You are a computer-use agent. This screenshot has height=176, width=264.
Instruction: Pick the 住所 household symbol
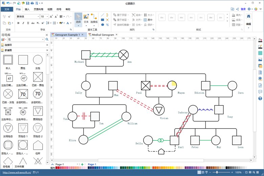pyautogui.click(x=38, y=148)
